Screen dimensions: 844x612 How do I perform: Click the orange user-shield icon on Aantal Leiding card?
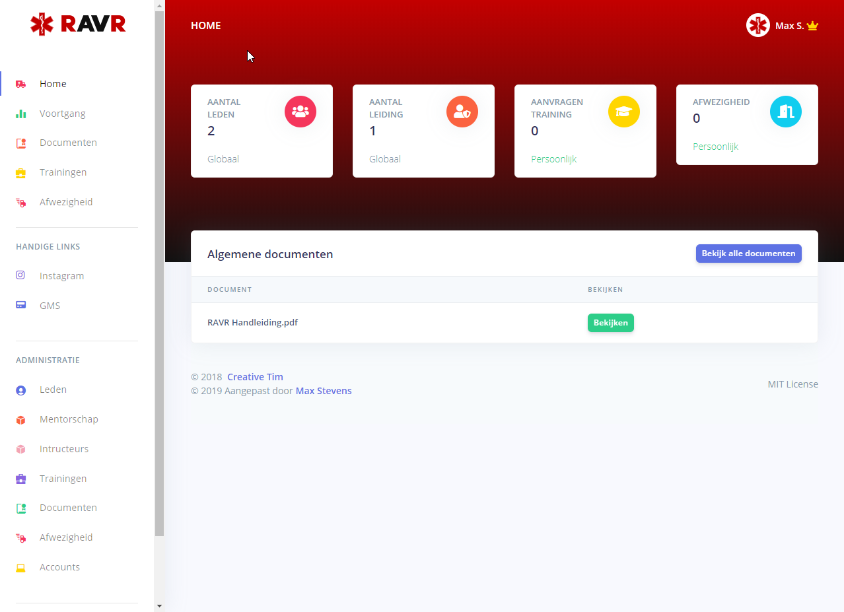462,112
